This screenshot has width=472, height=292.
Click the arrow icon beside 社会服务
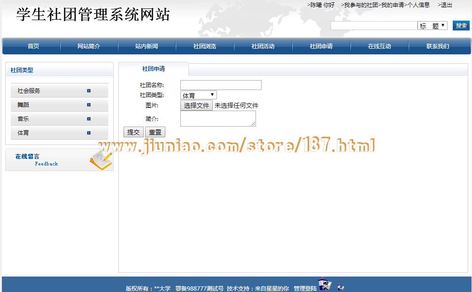tap(89, 91)
